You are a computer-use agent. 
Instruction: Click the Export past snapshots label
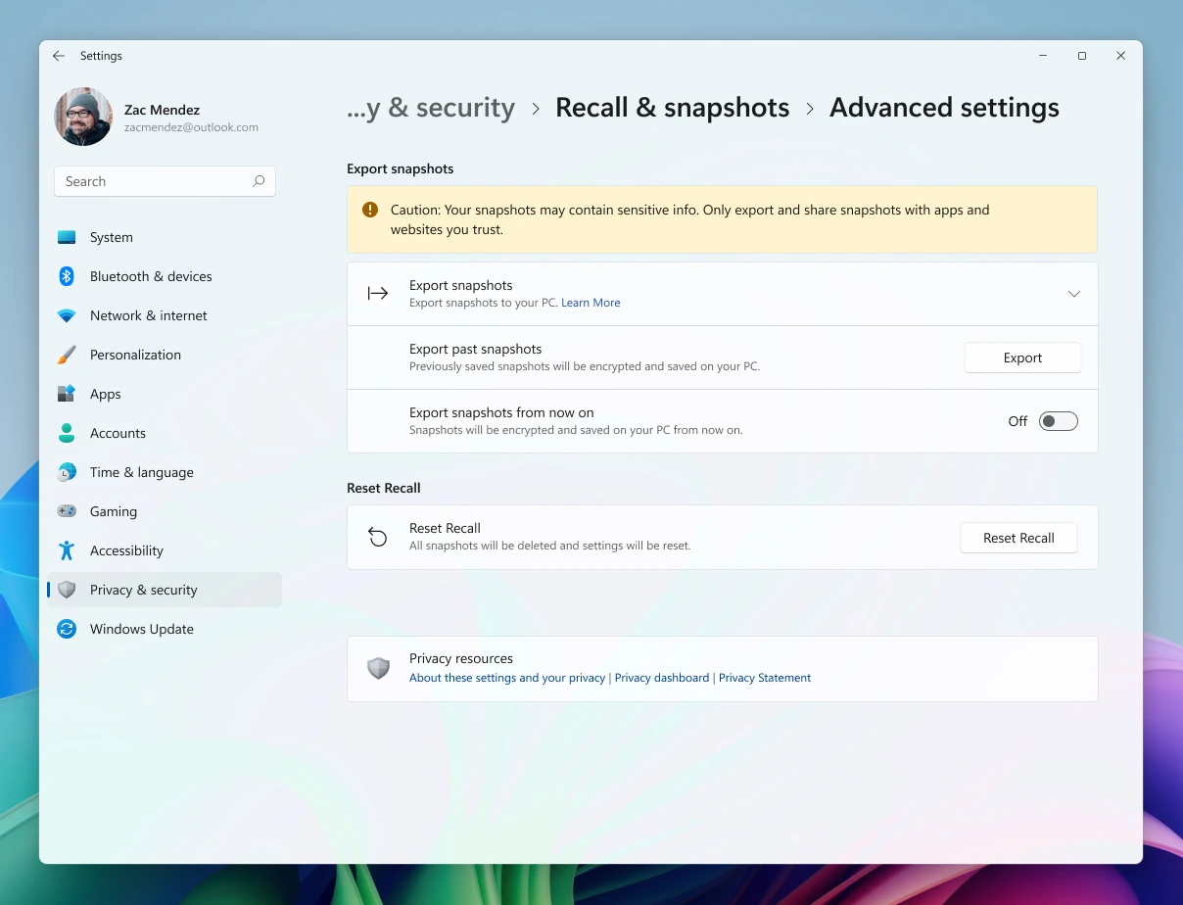point(476,349)
